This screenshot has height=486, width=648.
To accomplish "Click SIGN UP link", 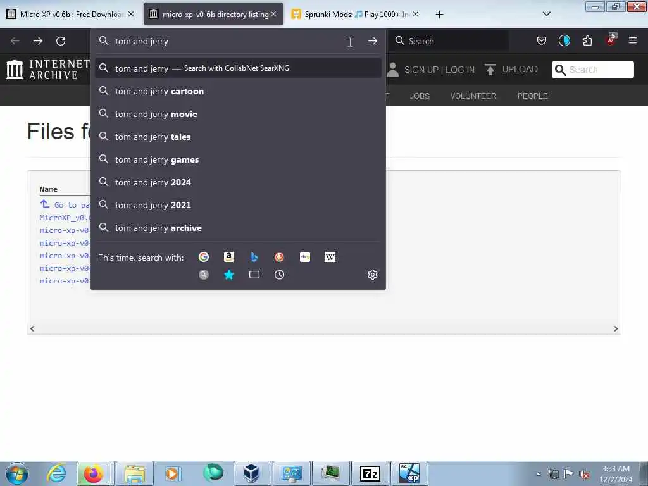I will 421,70.
